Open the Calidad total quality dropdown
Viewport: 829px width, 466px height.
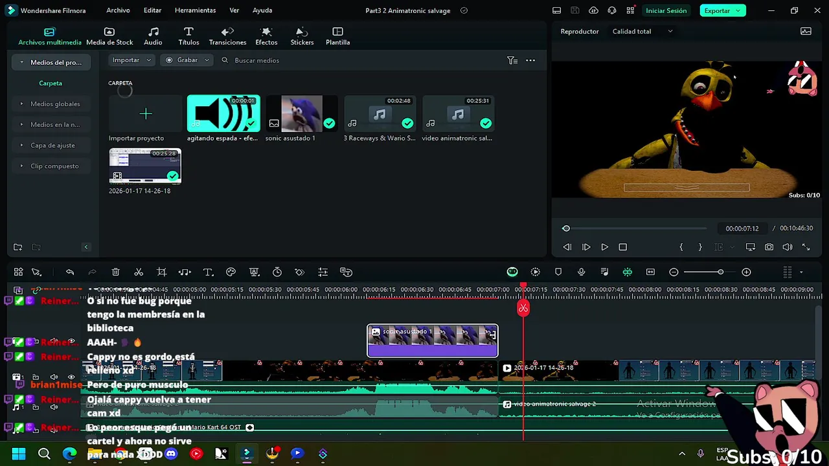tap(642, 31)
